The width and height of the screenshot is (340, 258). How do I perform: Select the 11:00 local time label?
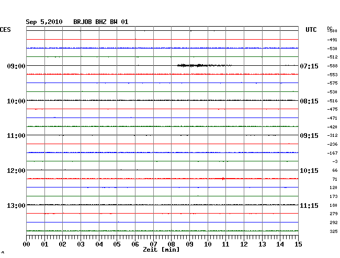16,136
